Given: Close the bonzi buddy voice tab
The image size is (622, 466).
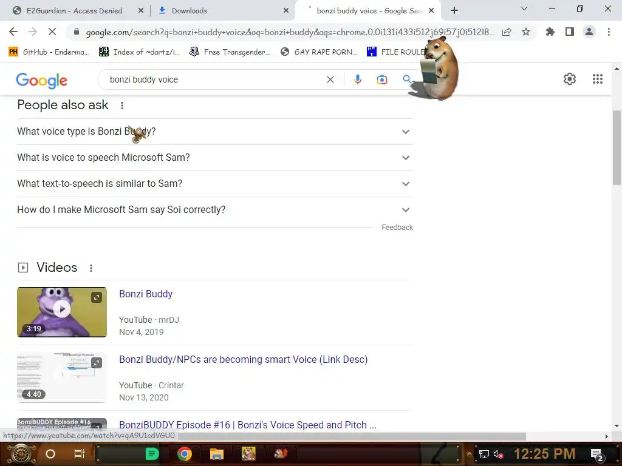Looking at the screenshot, I should click(x=431, y=11).
